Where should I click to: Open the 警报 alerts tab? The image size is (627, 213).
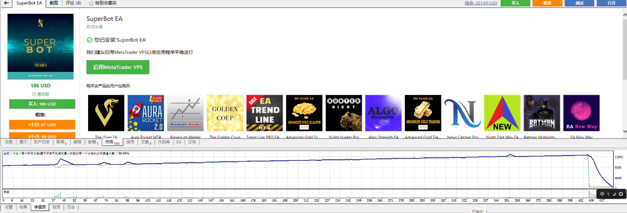pos(77,142)
